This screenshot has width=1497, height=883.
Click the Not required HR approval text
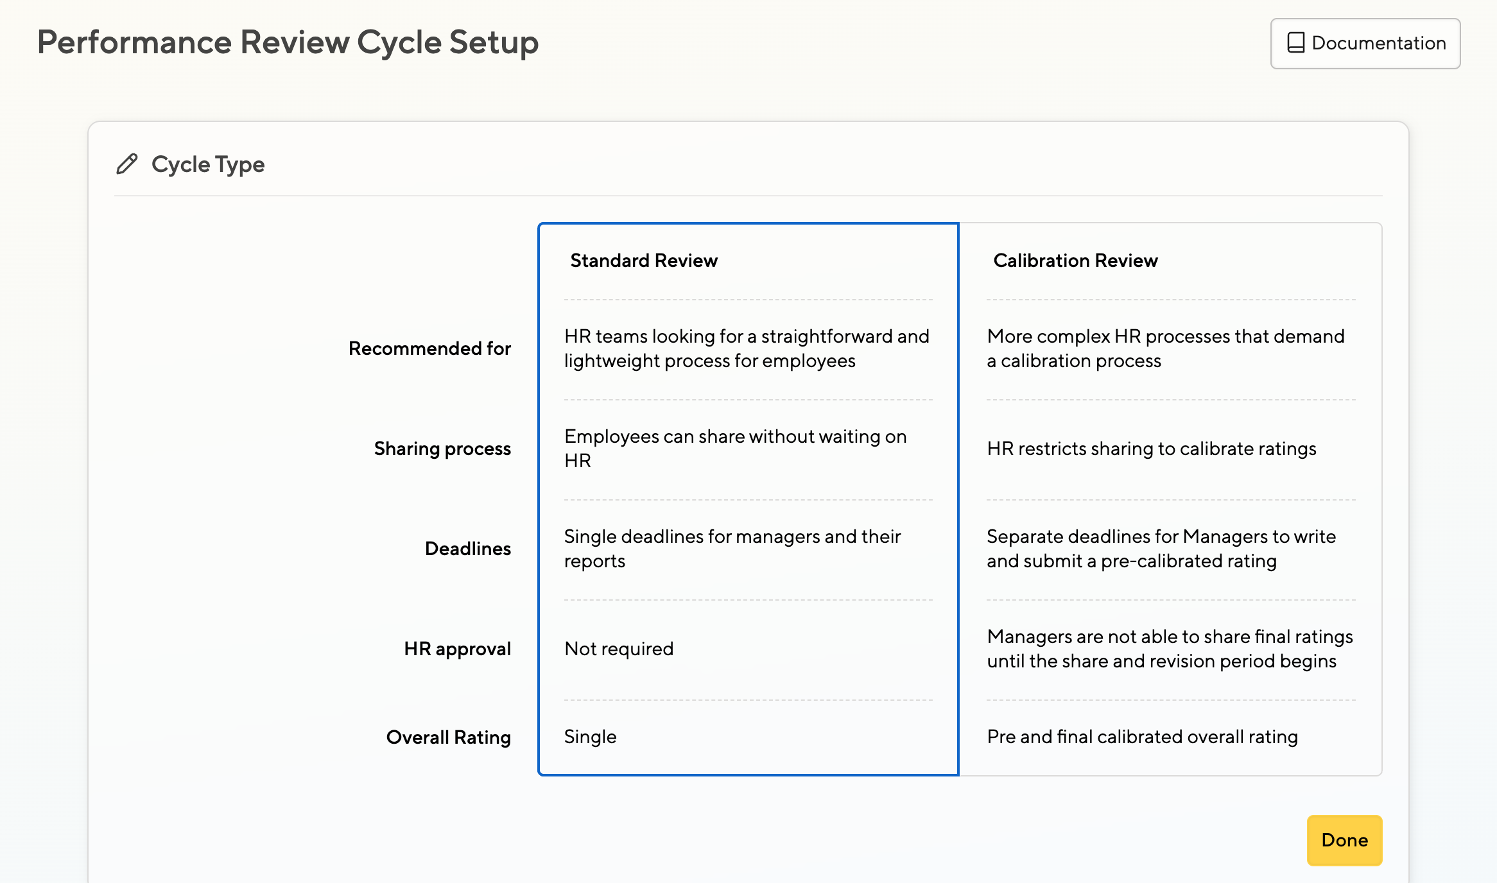(619, 649)
